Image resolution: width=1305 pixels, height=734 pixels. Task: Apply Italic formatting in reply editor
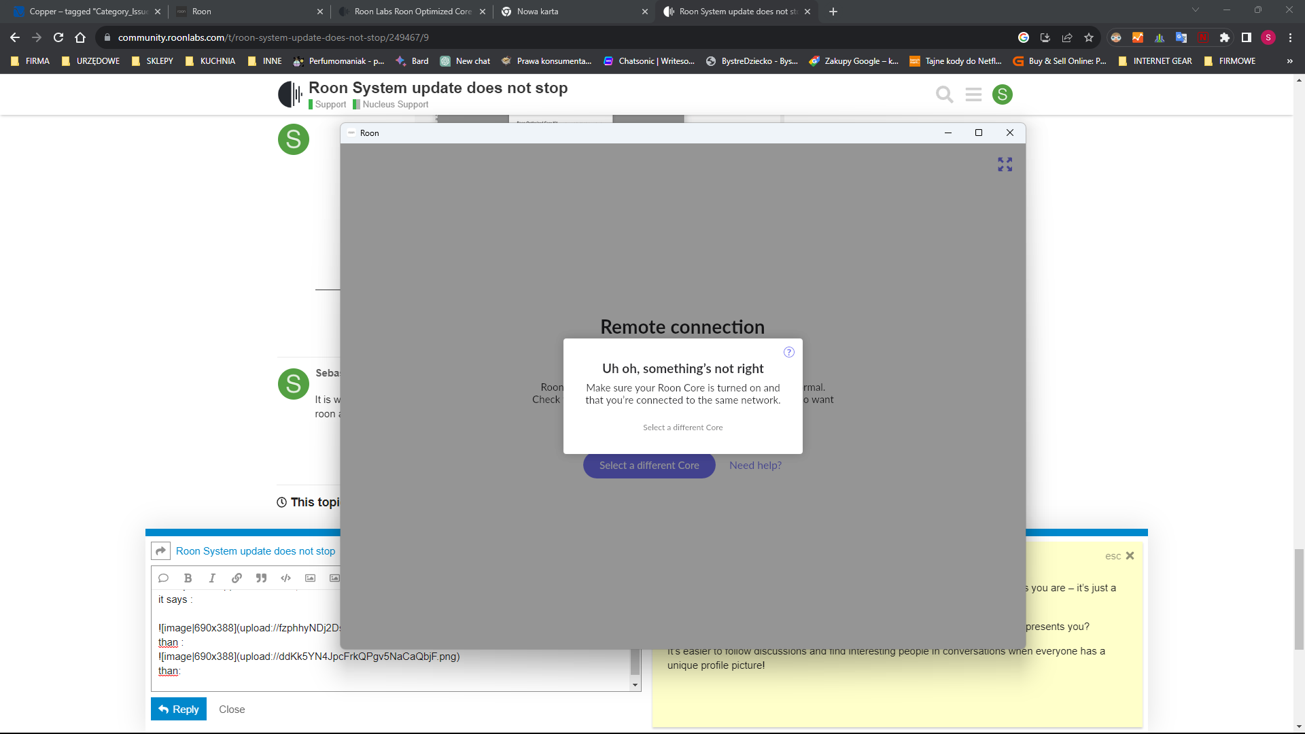(212, 578)
